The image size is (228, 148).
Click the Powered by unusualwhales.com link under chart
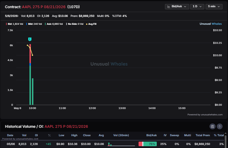(x=205, y=114)
